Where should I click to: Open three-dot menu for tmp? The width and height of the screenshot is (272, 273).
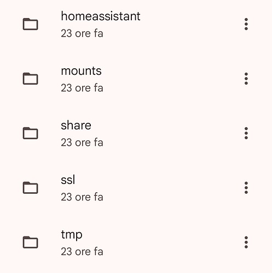(x=246, y=242)
